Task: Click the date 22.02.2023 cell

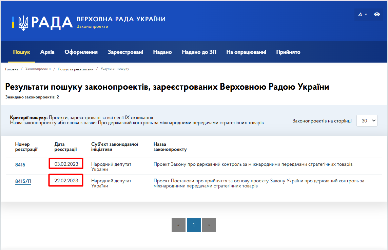Action: coord(66,181)
